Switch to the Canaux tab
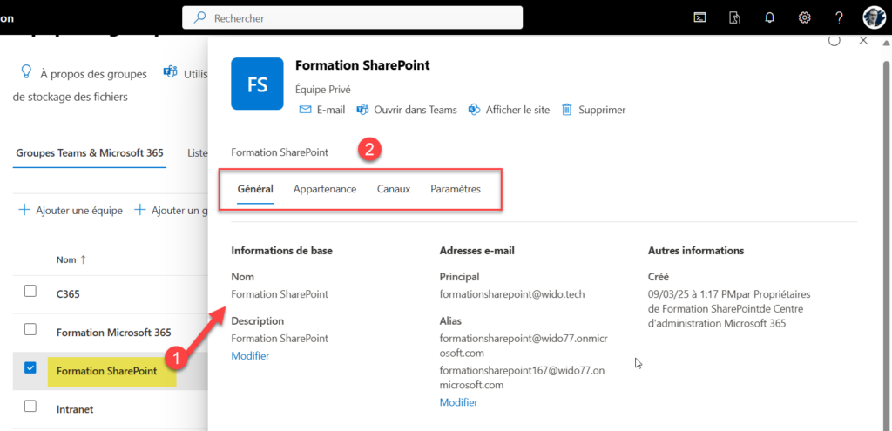Image resolution: width=892 pixels, height=431 pixels. 394,189
